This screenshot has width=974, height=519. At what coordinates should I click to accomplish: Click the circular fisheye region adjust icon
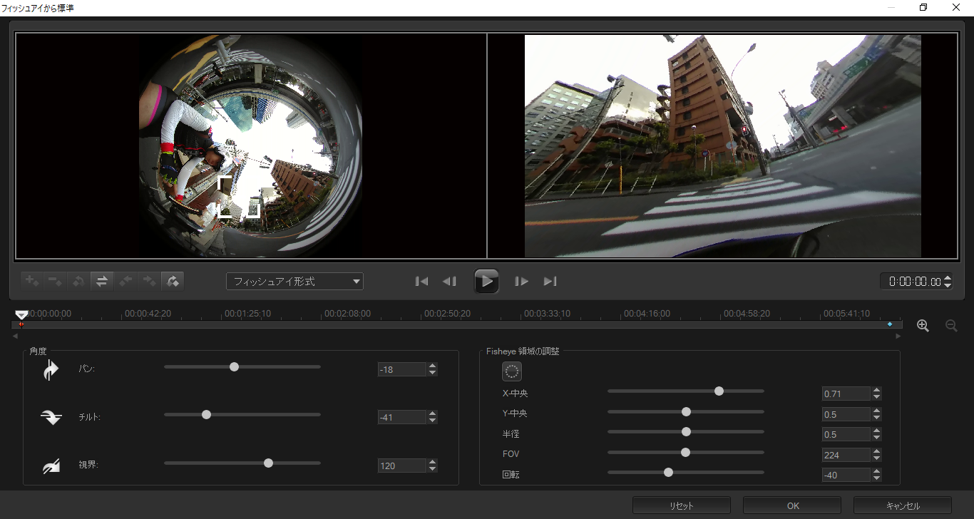pyautogui.click(x=512, y=371)
